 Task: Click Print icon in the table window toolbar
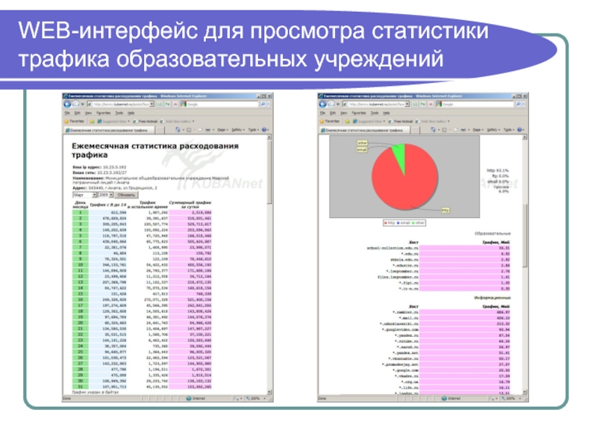(208, 130)
